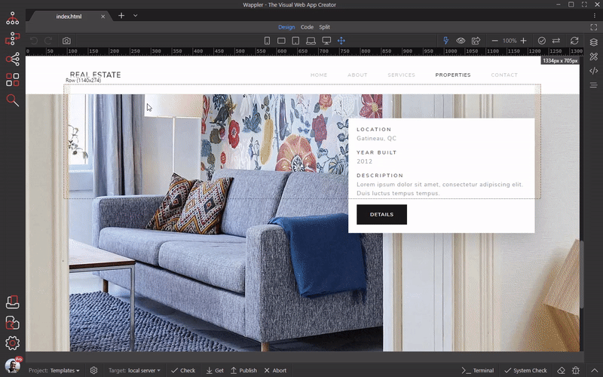The width and height of the screenshot is (603, 377).
Task: Zoom in with plus button
Action: [x=523, y=41]
